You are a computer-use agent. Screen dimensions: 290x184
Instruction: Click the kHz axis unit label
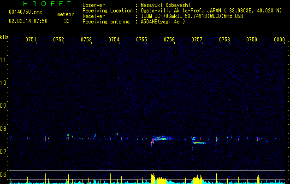4,37
